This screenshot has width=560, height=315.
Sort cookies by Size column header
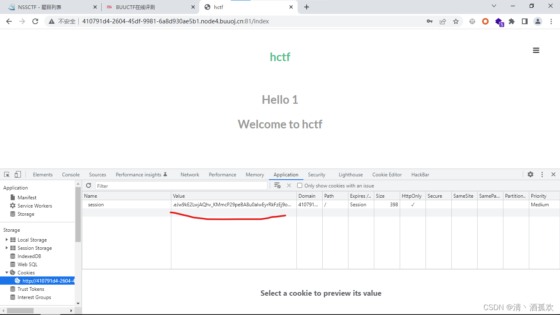tap(387, 196)
